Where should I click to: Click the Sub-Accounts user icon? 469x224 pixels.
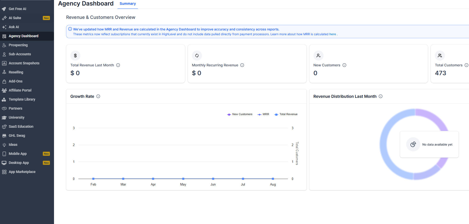4,54
